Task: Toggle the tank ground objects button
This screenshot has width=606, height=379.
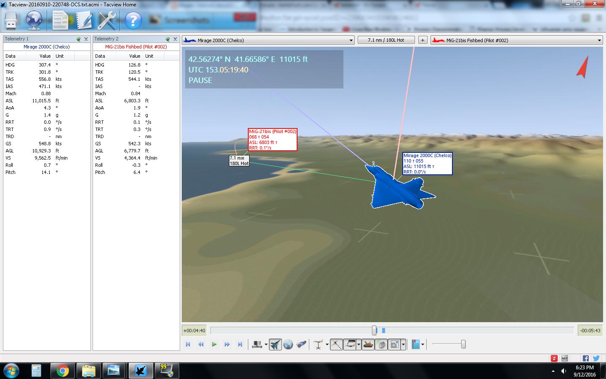Action: point(368,344)
